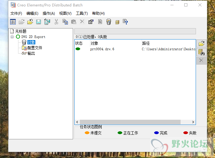Image resolution: width=215 pixels, height=158 pixels.
Task: Click the left arrow of horizontal scrollbar
Action: point(77,122)
